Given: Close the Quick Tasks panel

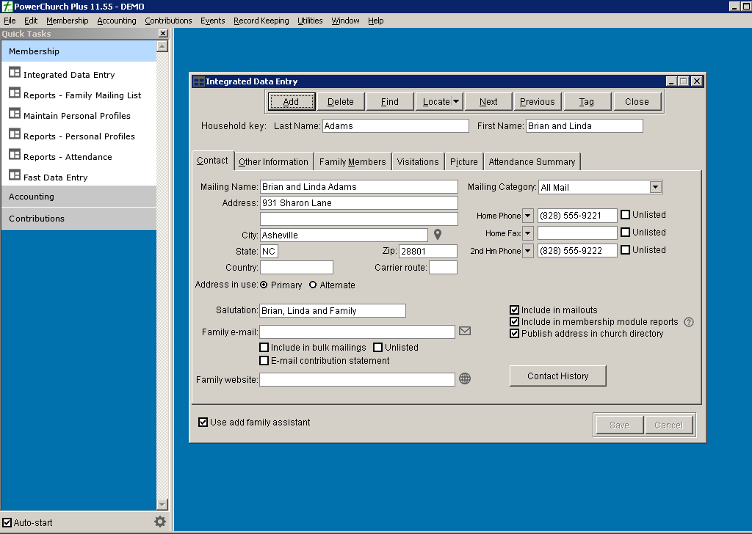Looking at the screenshot, I should coord(163,34).
